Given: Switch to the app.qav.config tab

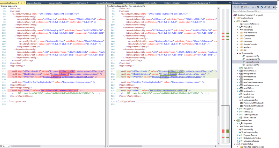Looking at the screenshot, I should [55, 3].
